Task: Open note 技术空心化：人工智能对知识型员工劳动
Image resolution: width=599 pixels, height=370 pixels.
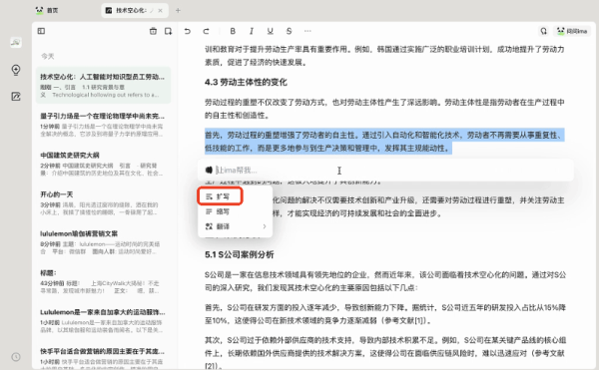Action: point(103,86)
